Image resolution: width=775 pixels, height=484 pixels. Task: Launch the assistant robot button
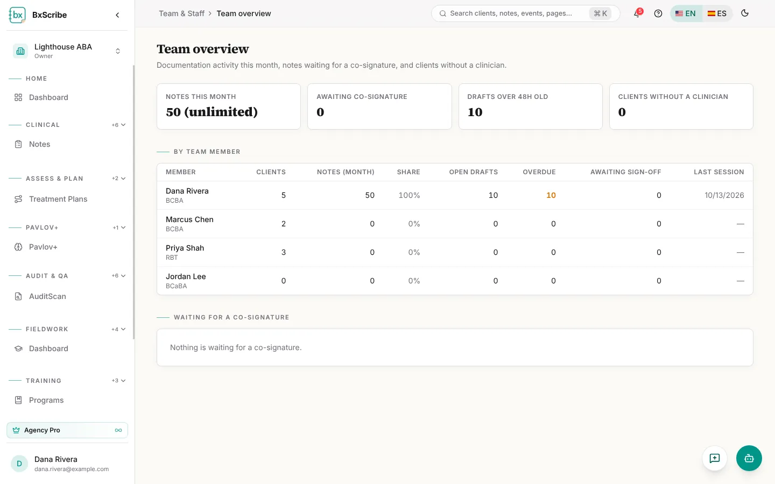click(x=749, y=458)
